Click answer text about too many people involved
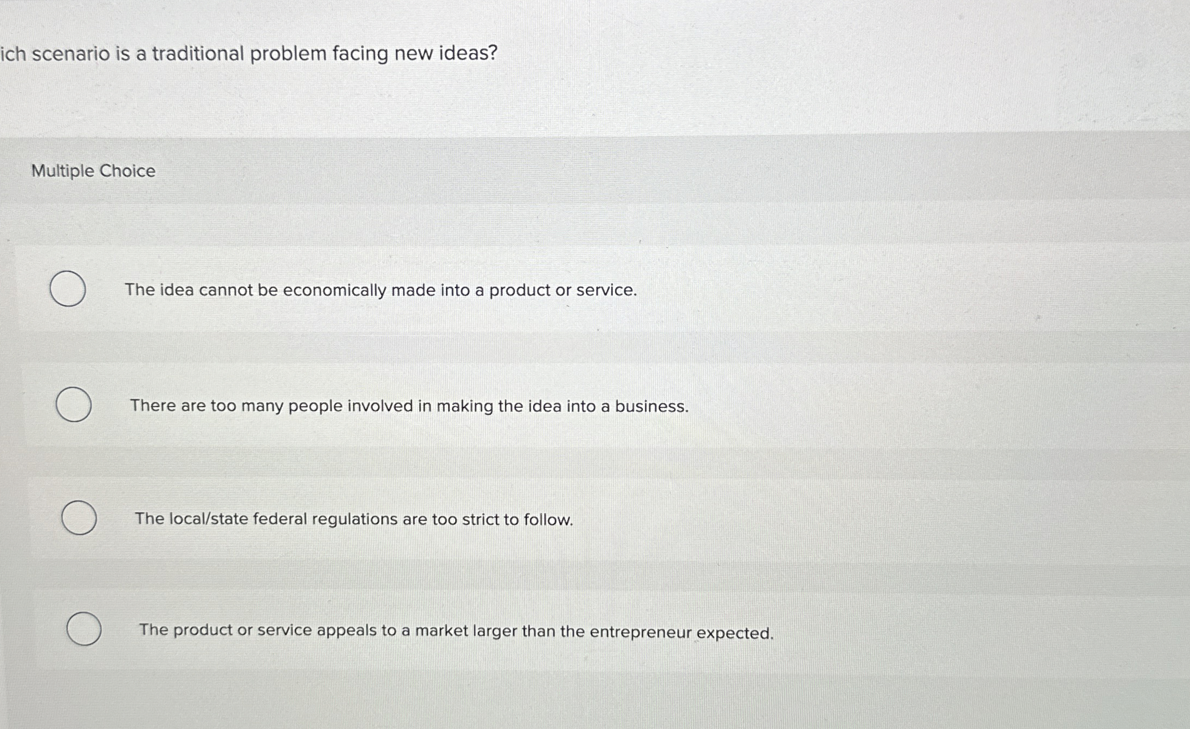The height and width of the screenshot is (729, 1190). (409, 405)
